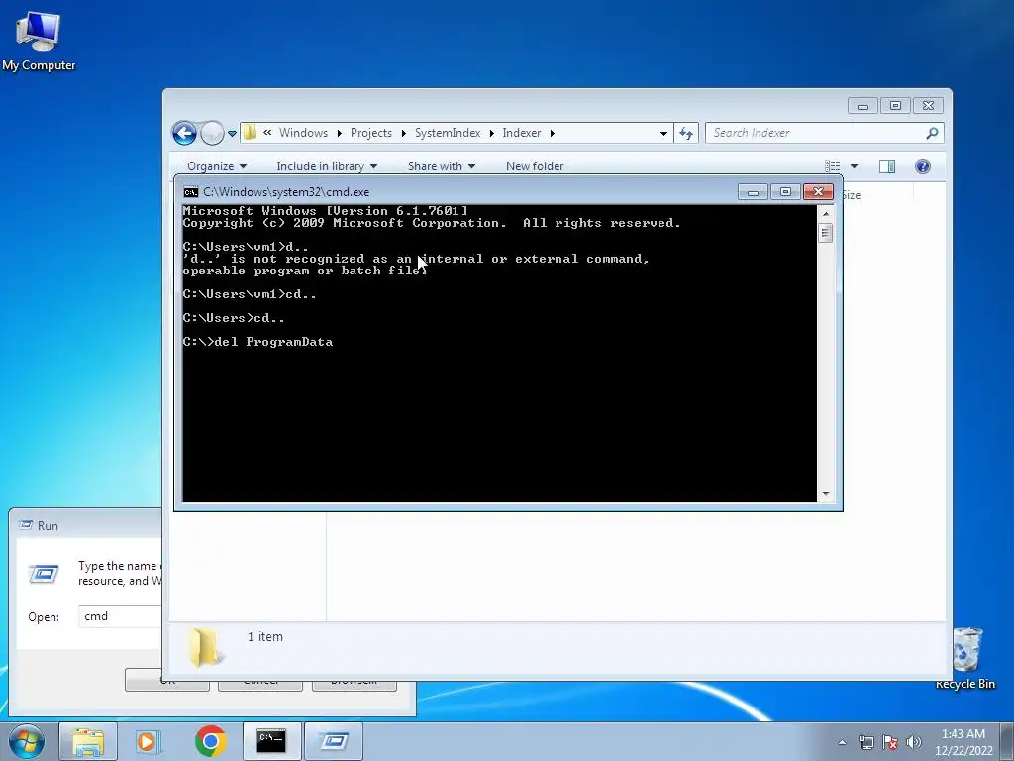Expand arrow after SystemIndex breadcrumb
Viewport: 1014px width, 761px height.
point(491,134)
